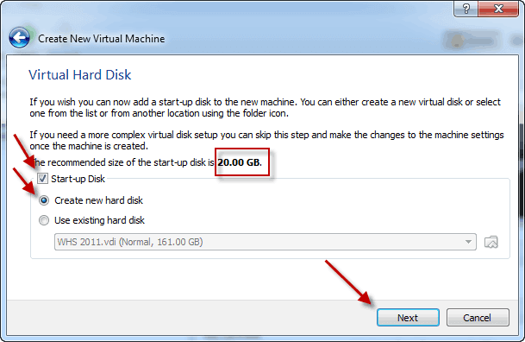525x342 pixels.
Task: Abort the wizard with the Cancel button
Action: (478, 317)
